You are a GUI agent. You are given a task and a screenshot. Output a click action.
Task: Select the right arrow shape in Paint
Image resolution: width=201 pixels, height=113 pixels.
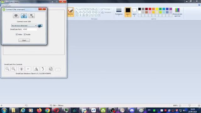click(90, 12)
